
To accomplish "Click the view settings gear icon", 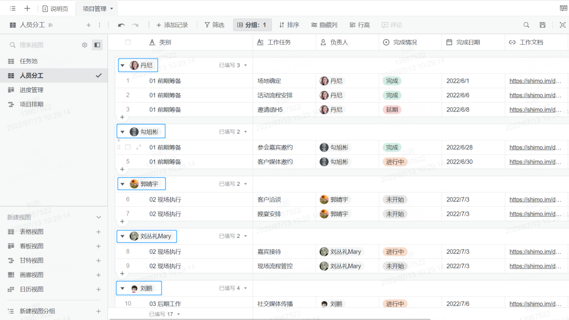I will tap(84, 45).
